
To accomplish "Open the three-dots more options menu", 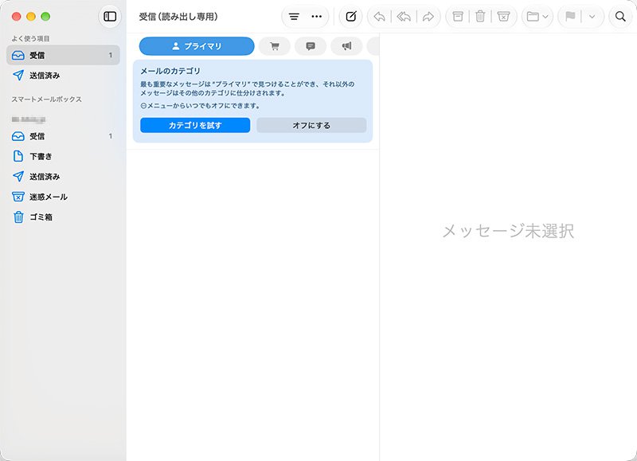I will [x=316, y=17].
